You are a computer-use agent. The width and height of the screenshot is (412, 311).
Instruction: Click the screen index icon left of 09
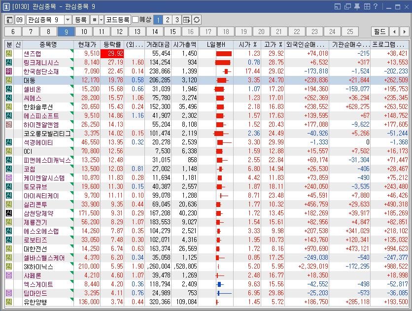(9, 20)
